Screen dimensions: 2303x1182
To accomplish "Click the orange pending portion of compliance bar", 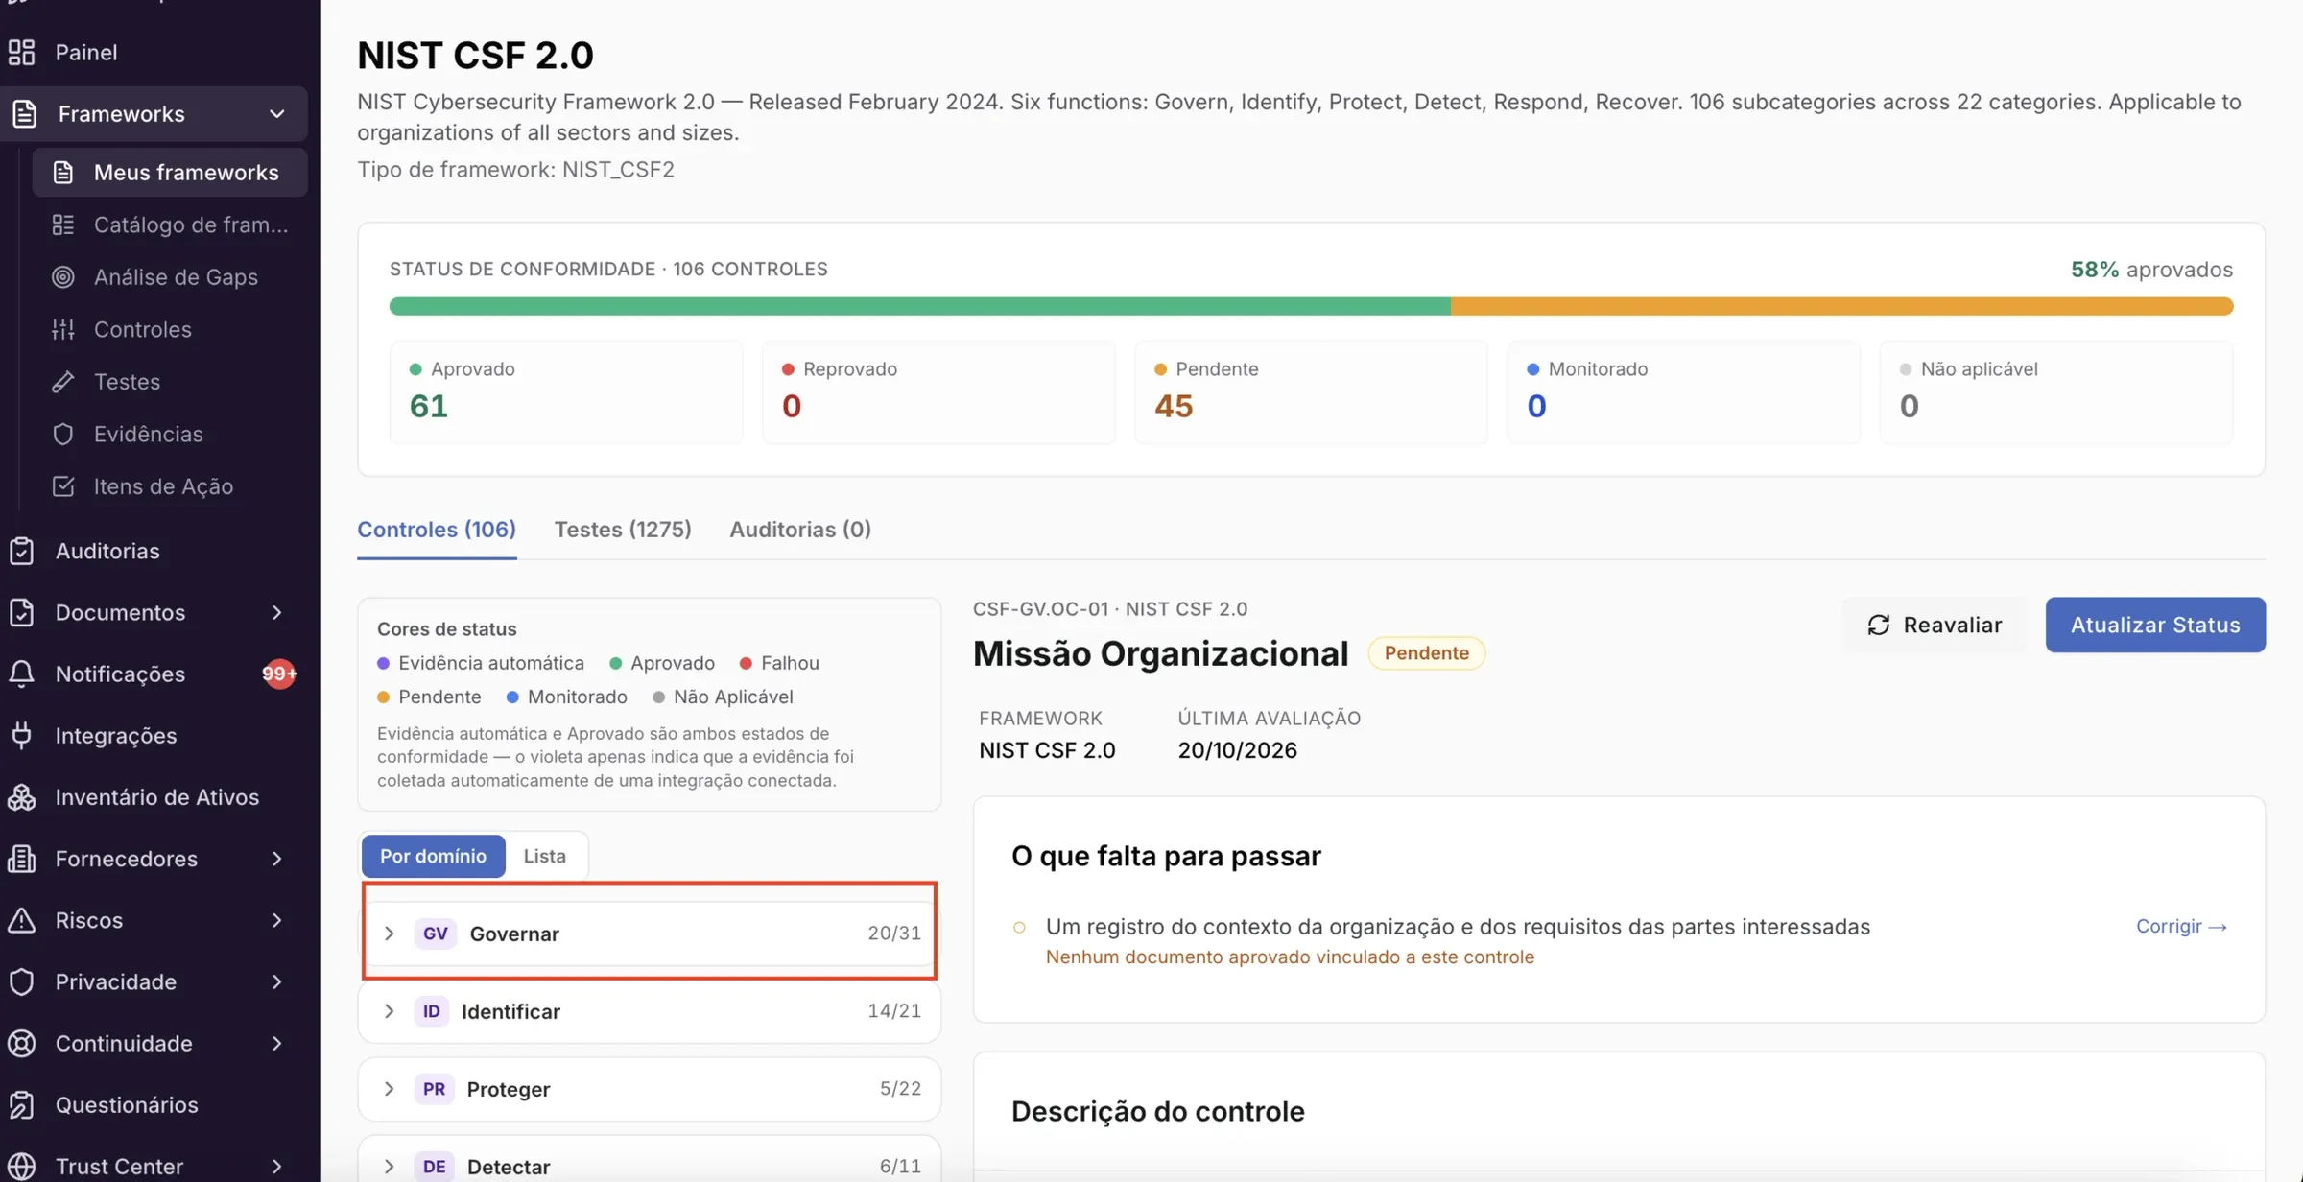I will [x=1841, y=306].
